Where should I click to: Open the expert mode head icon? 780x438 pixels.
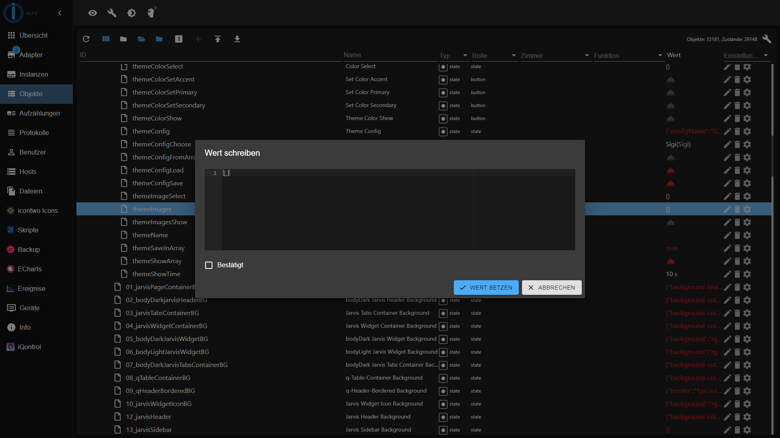pos(151,13)
